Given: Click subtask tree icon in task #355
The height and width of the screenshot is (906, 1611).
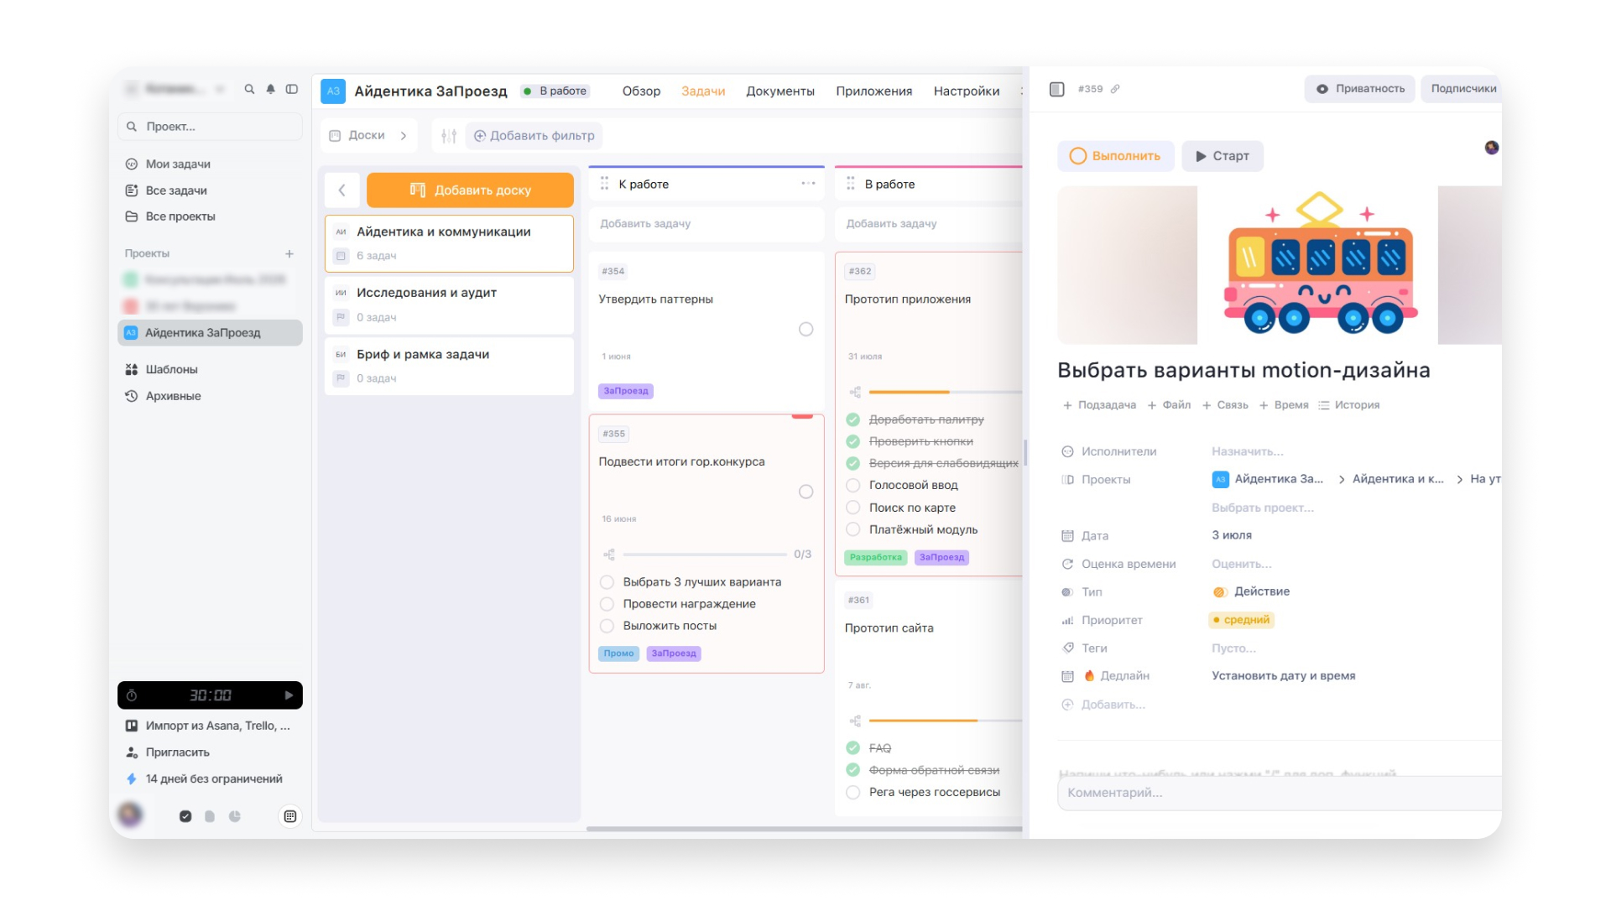Looking at the screenshot, I should [609, 555].
